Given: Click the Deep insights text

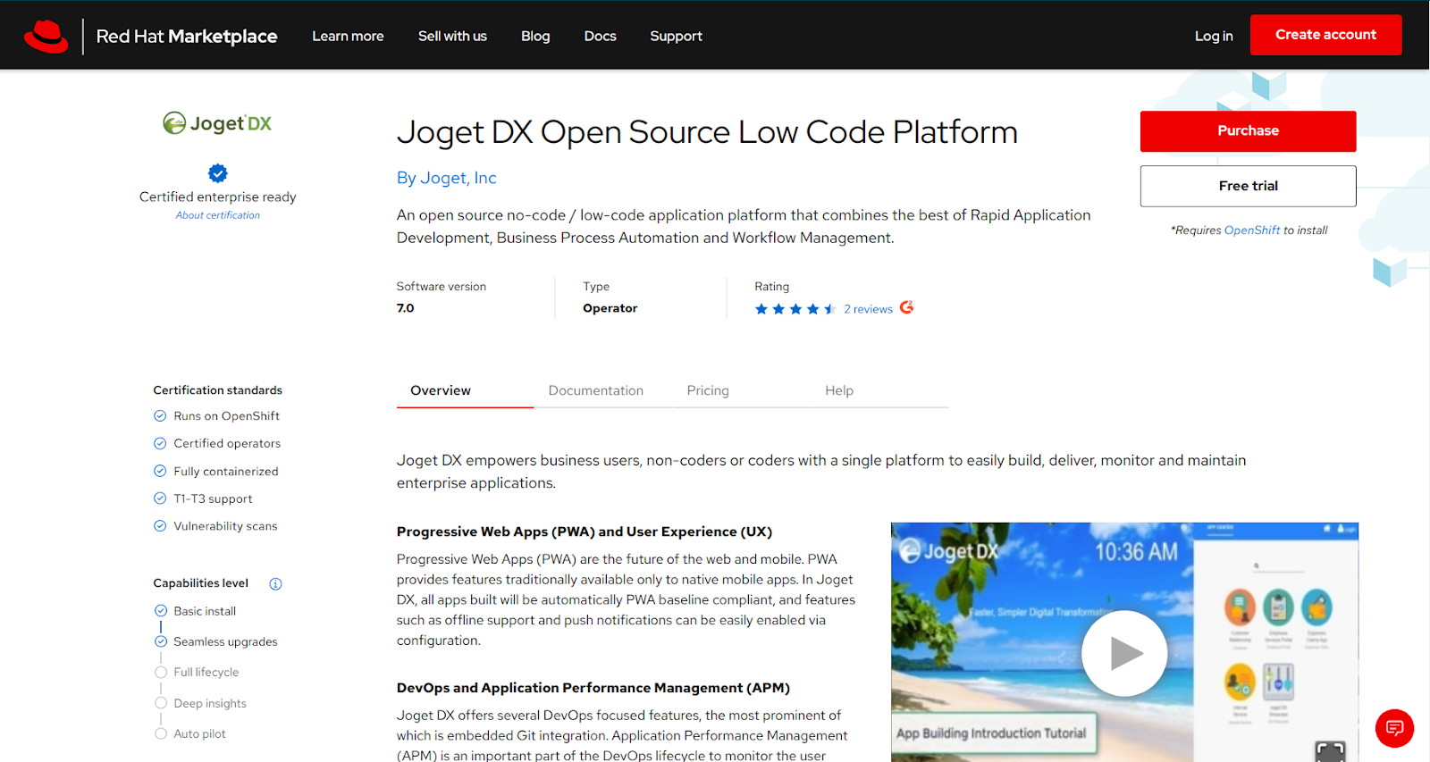Looking at the screenshot, I should (x=210, y=704).
